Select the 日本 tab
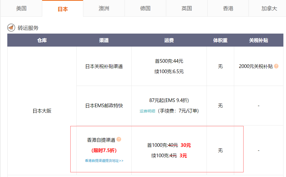The image size is (286, 177). pyautogui.click(x=63, y=9)
